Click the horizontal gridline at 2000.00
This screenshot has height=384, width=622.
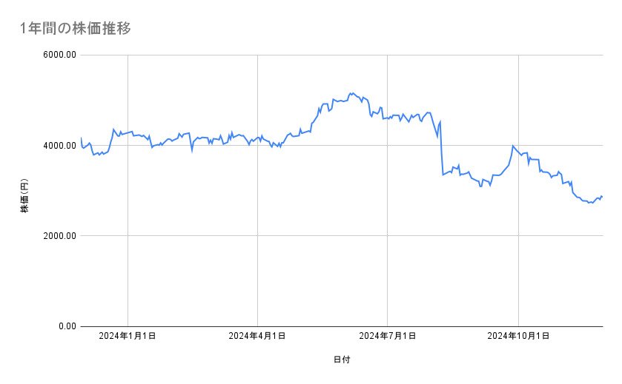click(341, 236)
